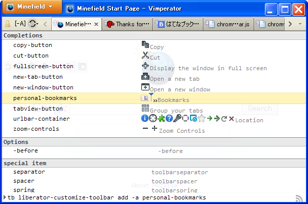Click the reload icon in Location row
The height and width of the screenshot is (204, 308).
(x=224, y=119)
